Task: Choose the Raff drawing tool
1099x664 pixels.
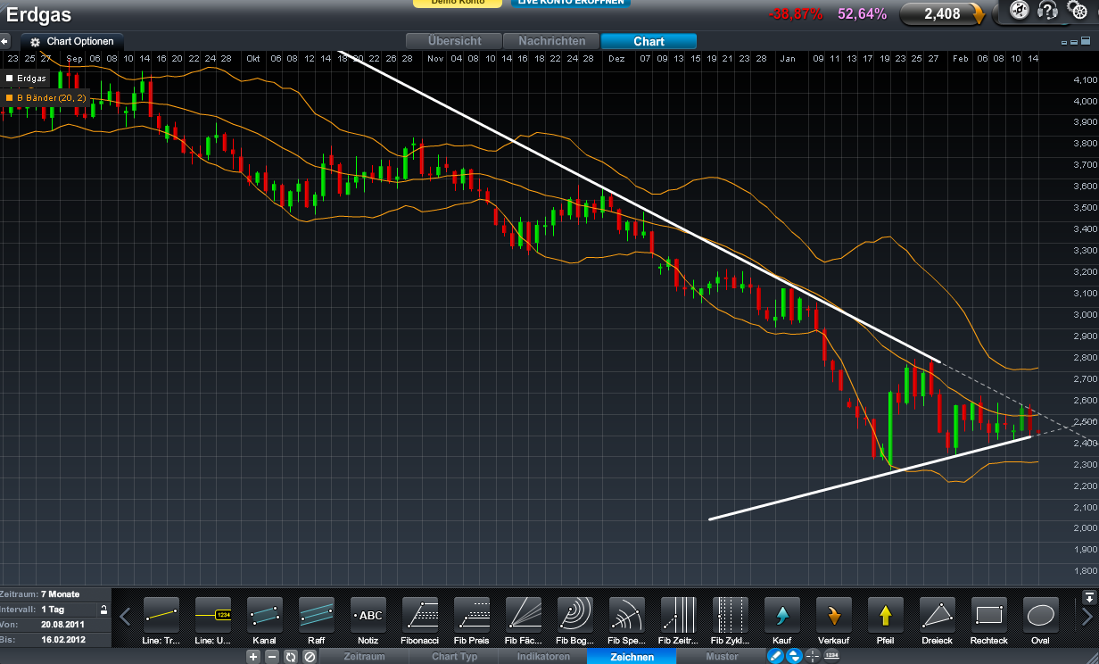Action: tap(317, 621)
